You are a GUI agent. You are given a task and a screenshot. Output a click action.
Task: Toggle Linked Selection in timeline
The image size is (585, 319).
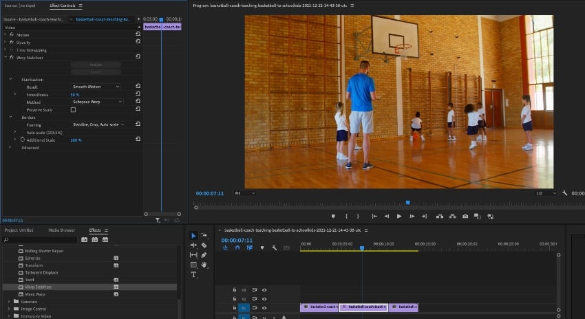click(250, 247)
